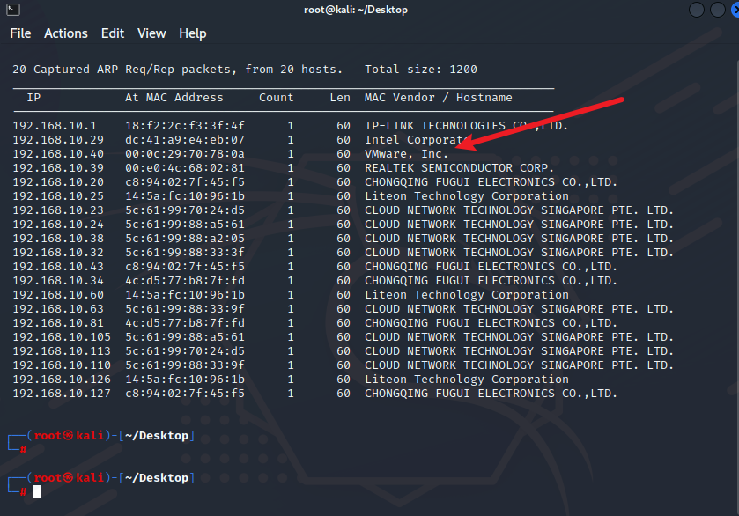Screen dimensions: 739x516
Task: Click MAC address 5c:61:99:88:a2:05
Action: (x=185, y=239)
